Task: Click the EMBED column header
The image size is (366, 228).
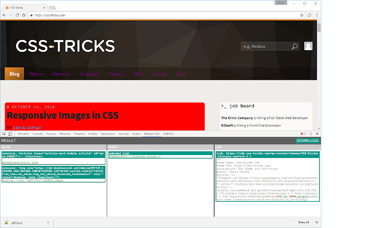Action: tap(160, 147)
